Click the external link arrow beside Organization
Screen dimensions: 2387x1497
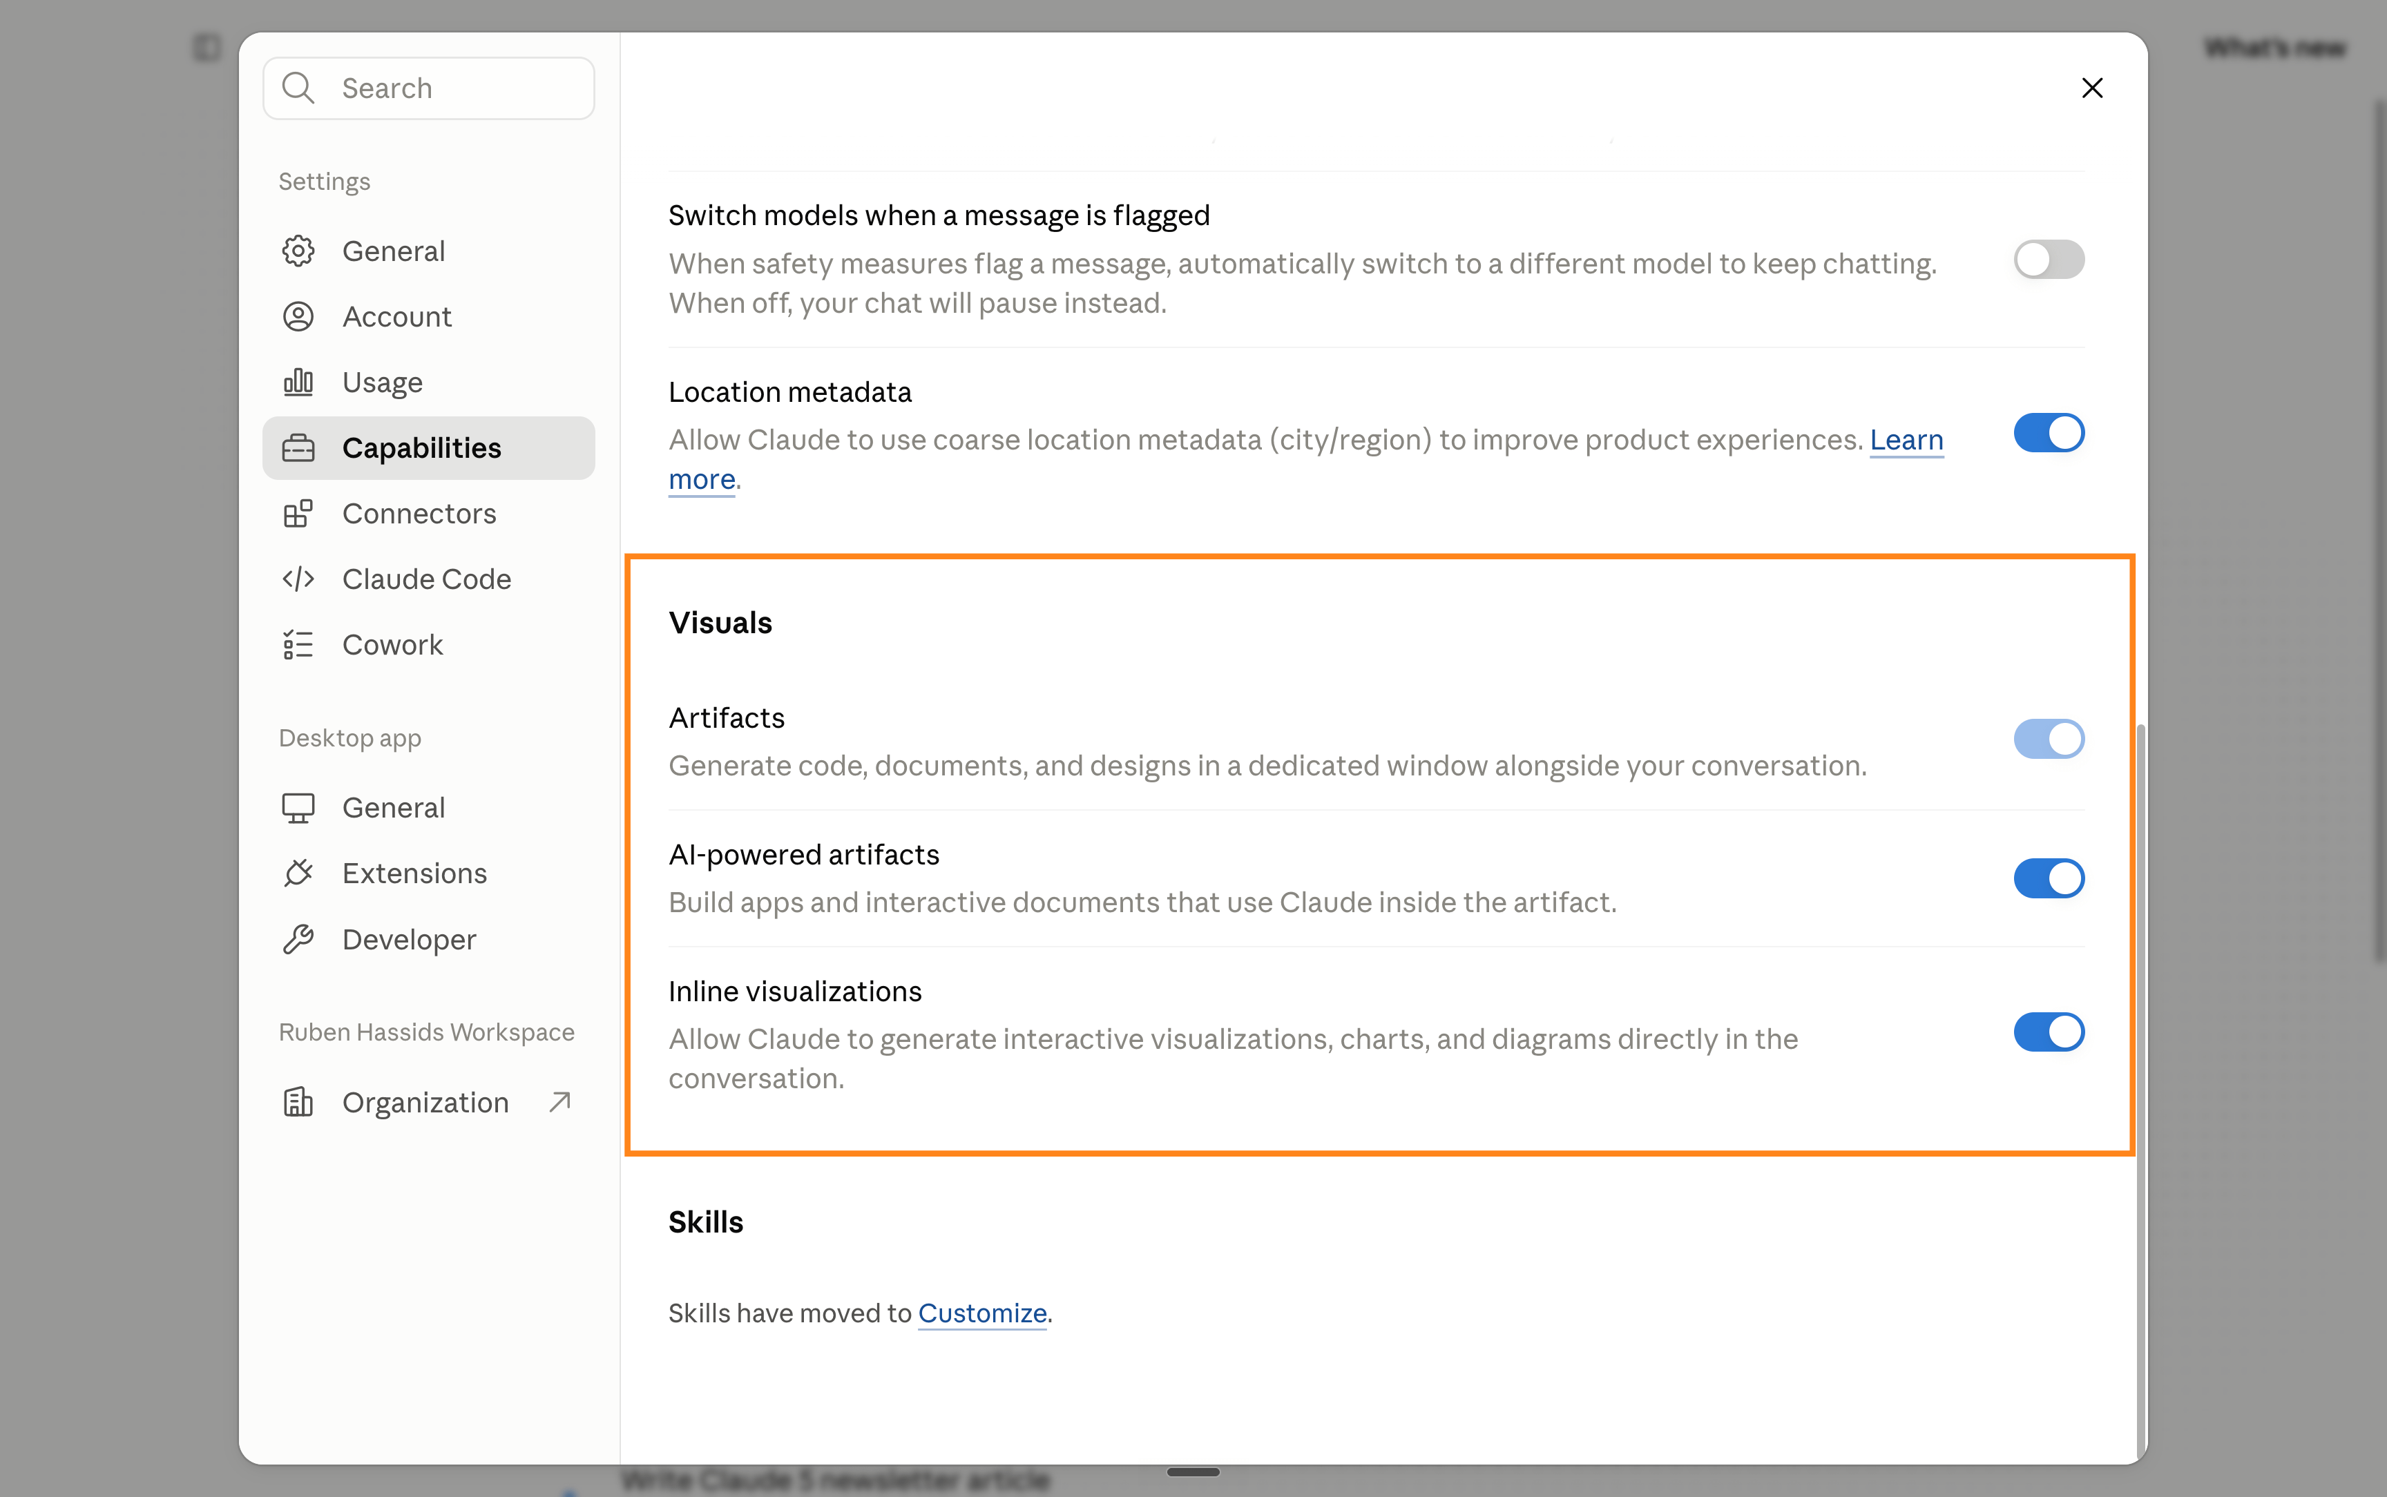pos(560,1102)
